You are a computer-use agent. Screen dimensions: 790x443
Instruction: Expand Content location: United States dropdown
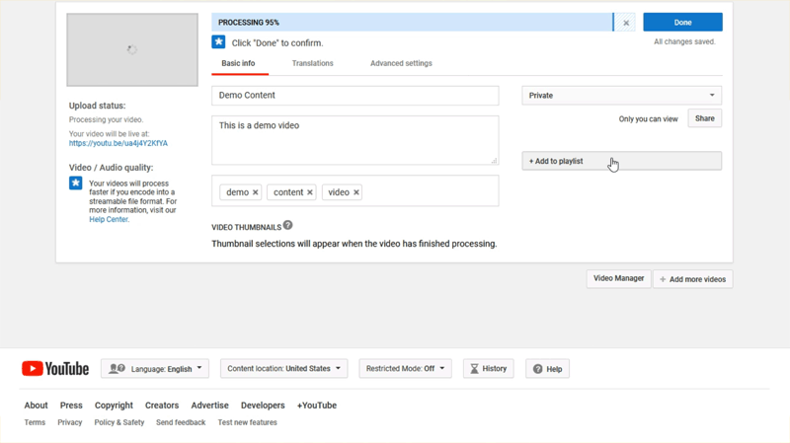coord(283,369)
